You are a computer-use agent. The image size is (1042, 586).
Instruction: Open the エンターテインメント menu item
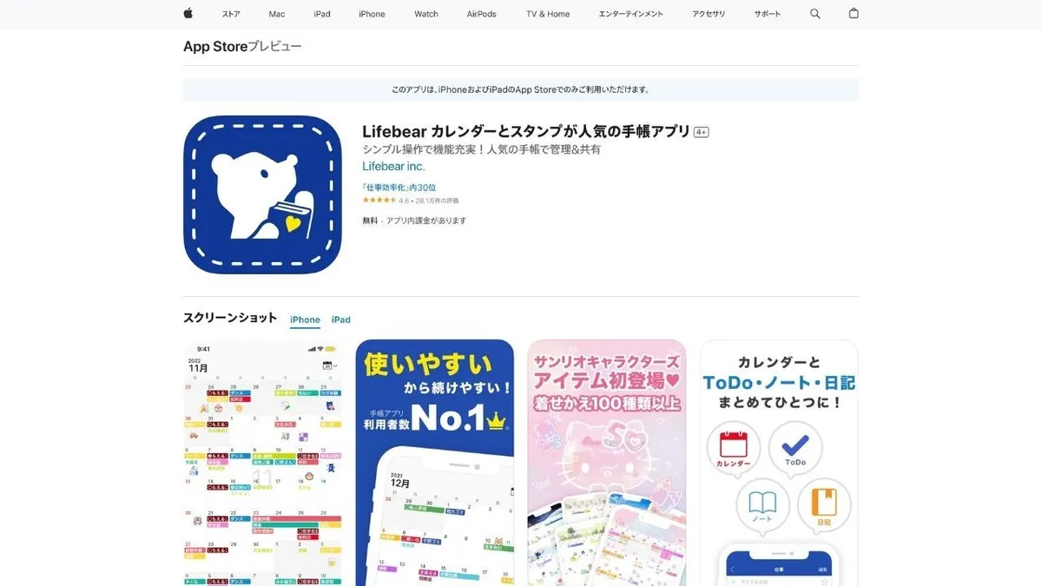click(631, 14)
